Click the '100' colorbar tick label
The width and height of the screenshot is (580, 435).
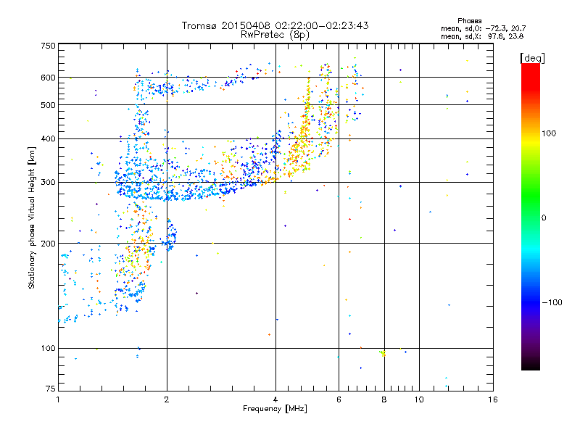[549, 133]
